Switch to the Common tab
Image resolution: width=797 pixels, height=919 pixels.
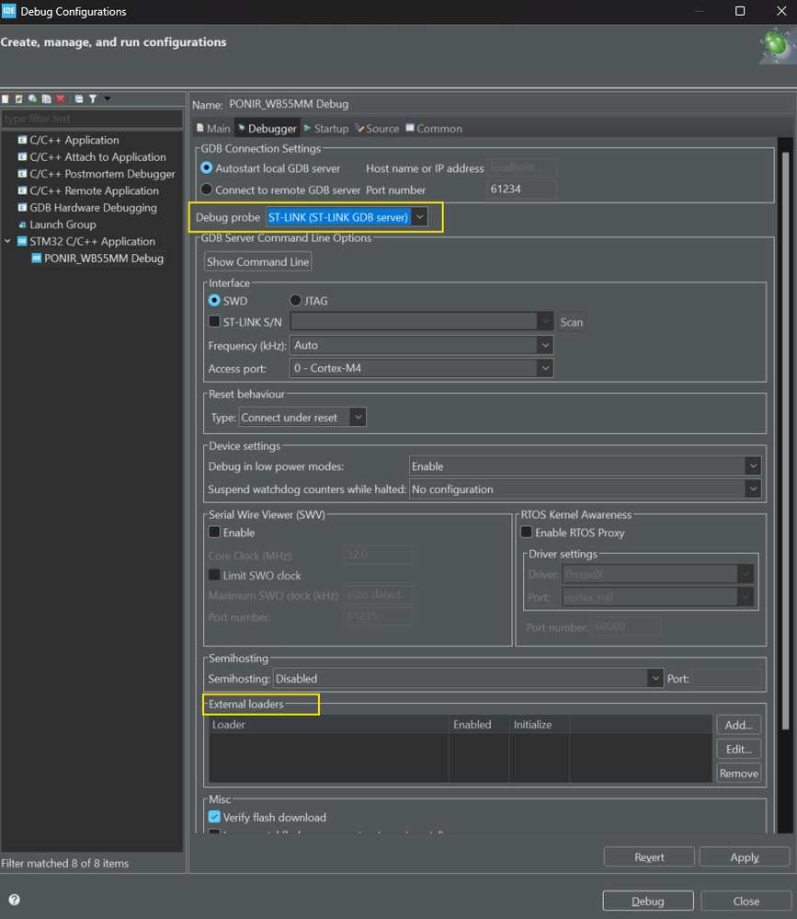point(433,129)
